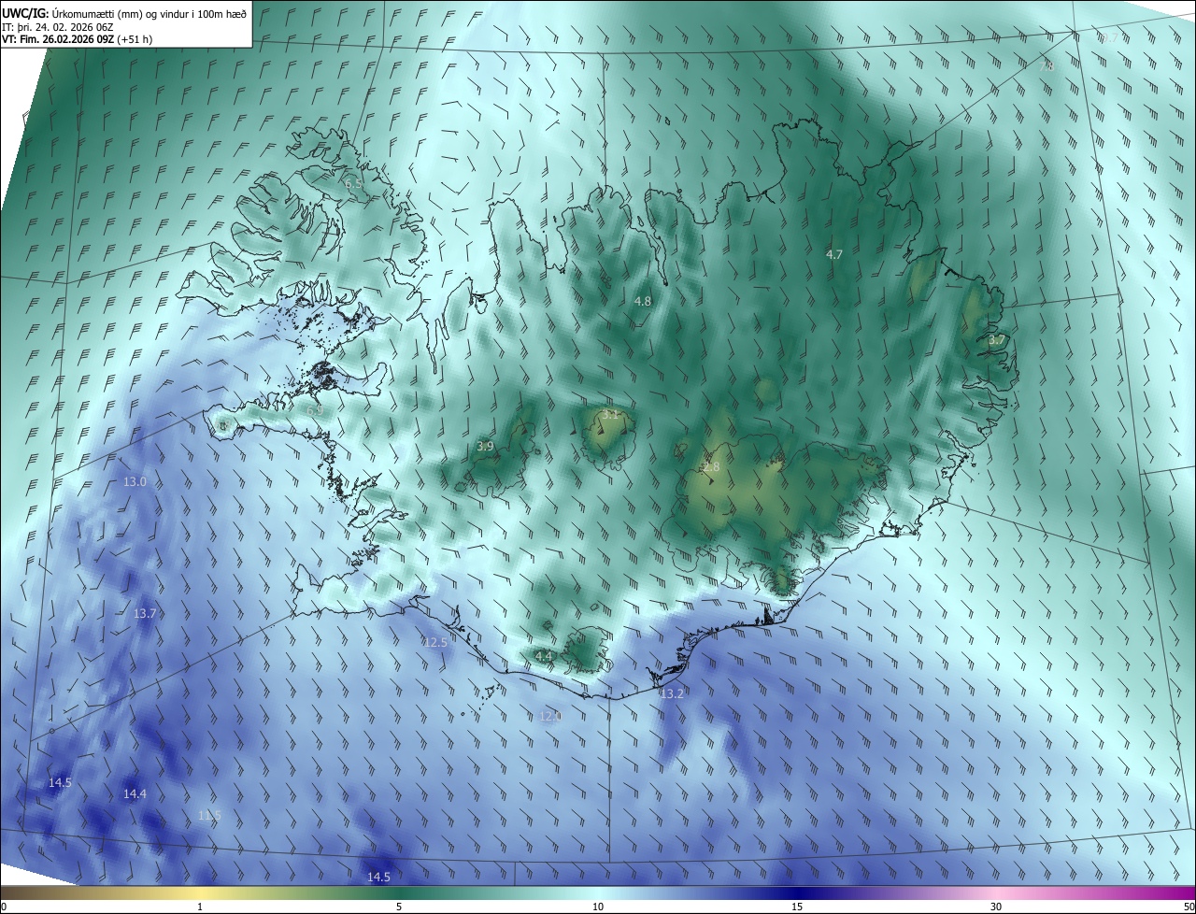
Task: Click the 4.7 value label on the map
Action: tap(834, 254)
